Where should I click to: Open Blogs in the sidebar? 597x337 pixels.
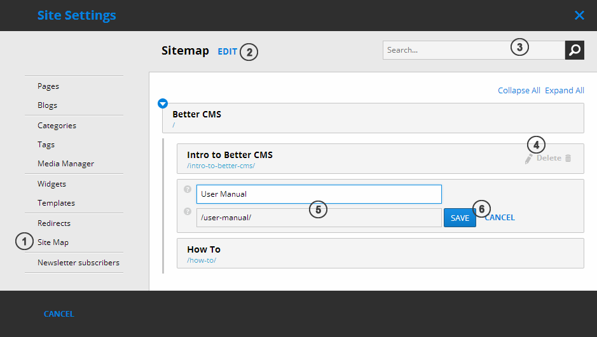[x=47, y=105]
